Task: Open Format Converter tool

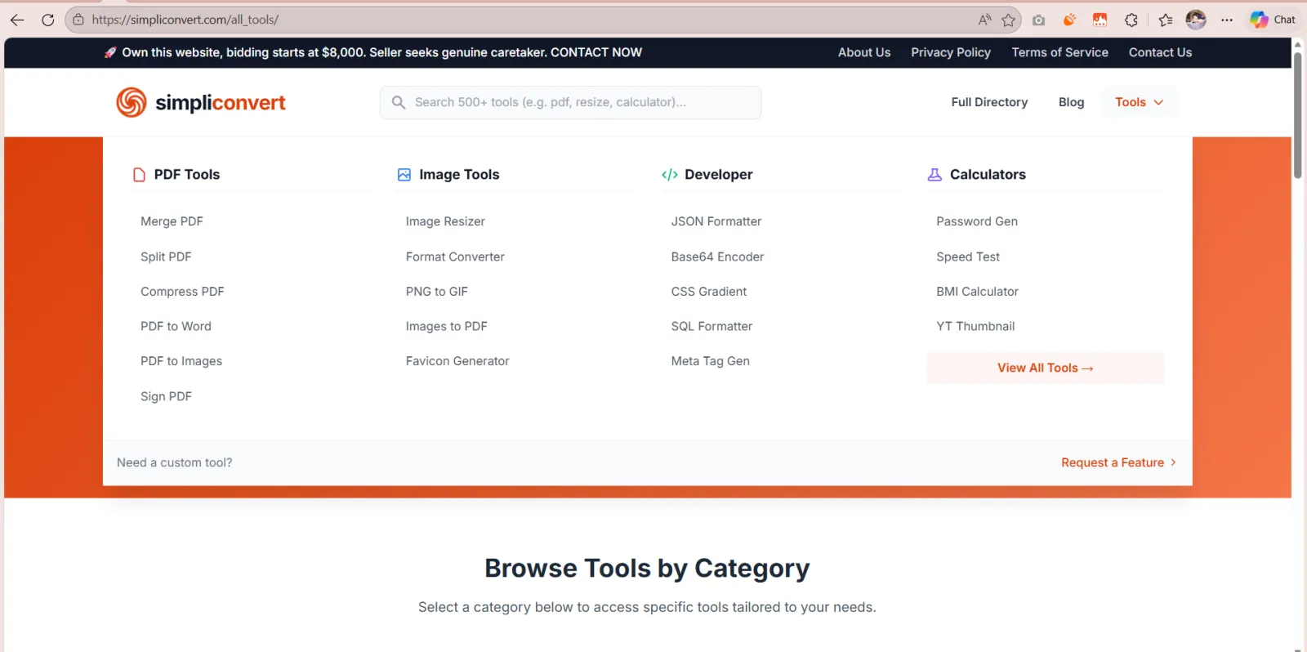Action: 455,257
